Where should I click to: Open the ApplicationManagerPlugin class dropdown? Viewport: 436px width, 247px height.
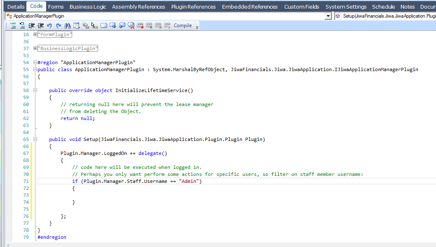(x=328, y=16)
